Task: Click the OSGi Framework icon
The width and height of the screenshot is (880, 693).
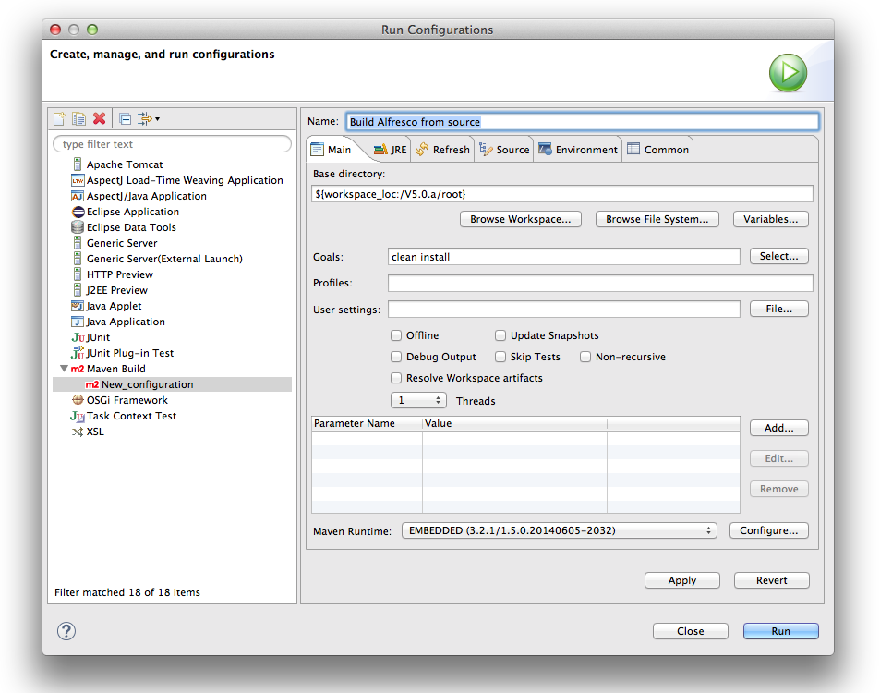Action: [78, 400]
